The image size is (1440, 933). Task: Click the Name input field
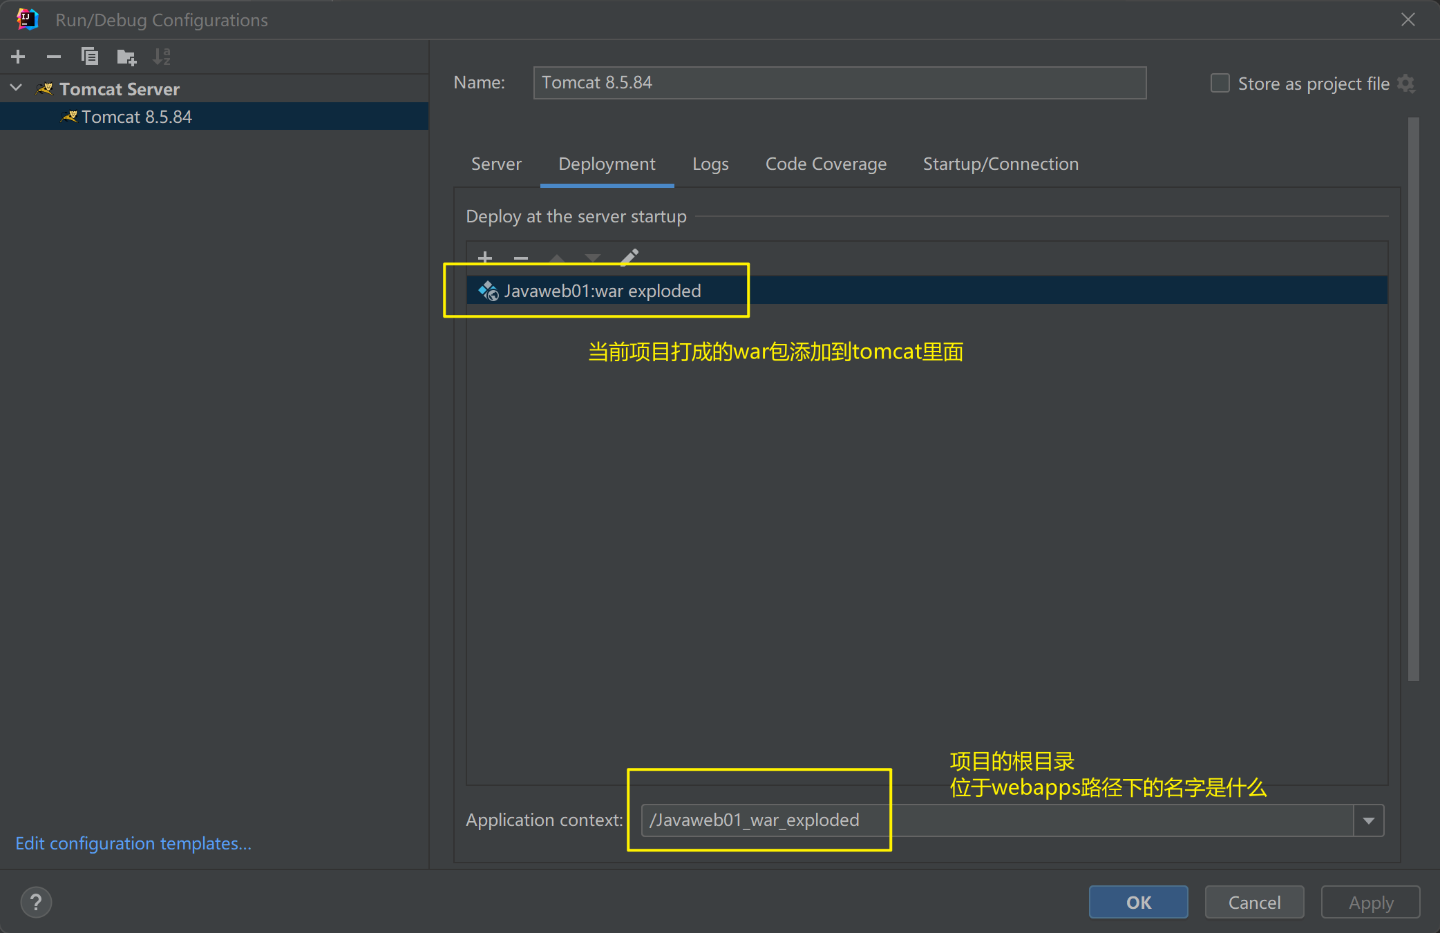click(x=839, y=83)
